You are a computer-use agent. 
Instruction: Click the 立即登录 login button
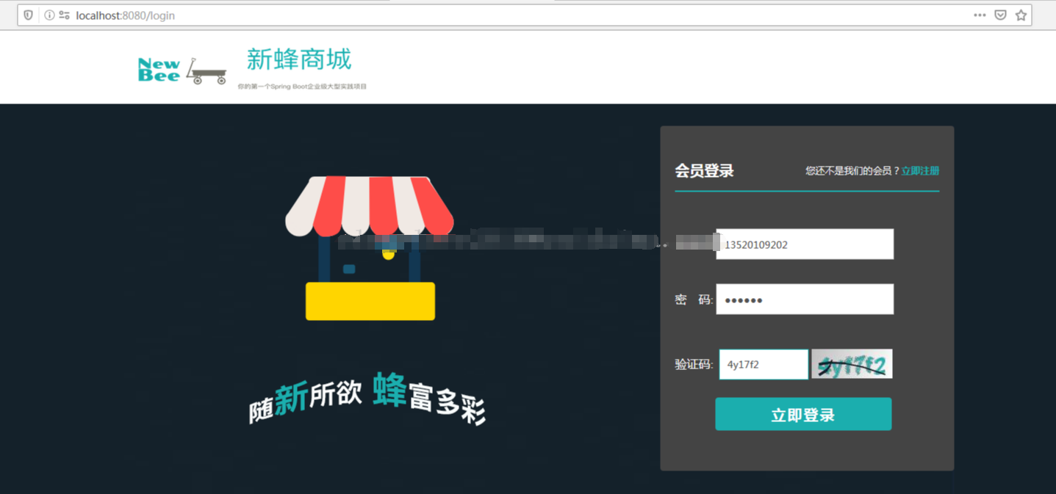(803, 414)
